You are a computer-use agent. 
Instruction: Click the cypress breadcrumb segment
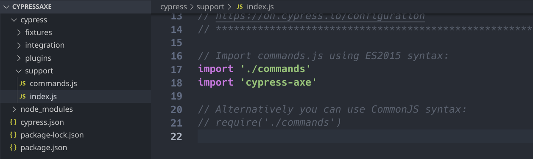(x=174, y=7)
